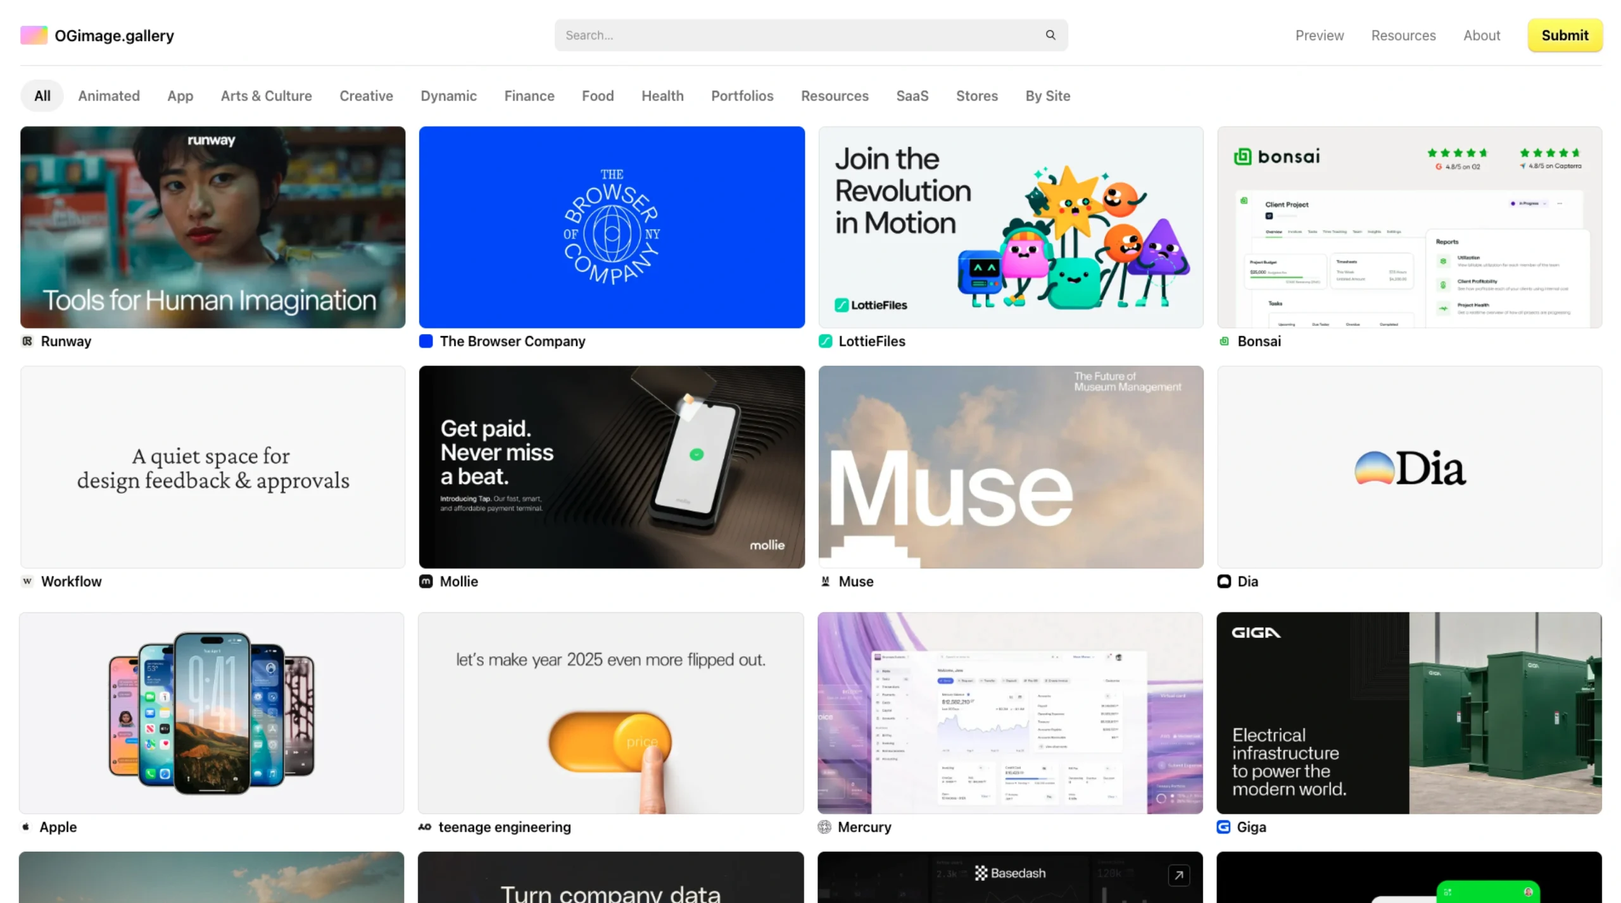1621x903 pixels.
Task: Open the Muse OG image thumbnail
Action: pyautogui.click(x=1011, y=467)
